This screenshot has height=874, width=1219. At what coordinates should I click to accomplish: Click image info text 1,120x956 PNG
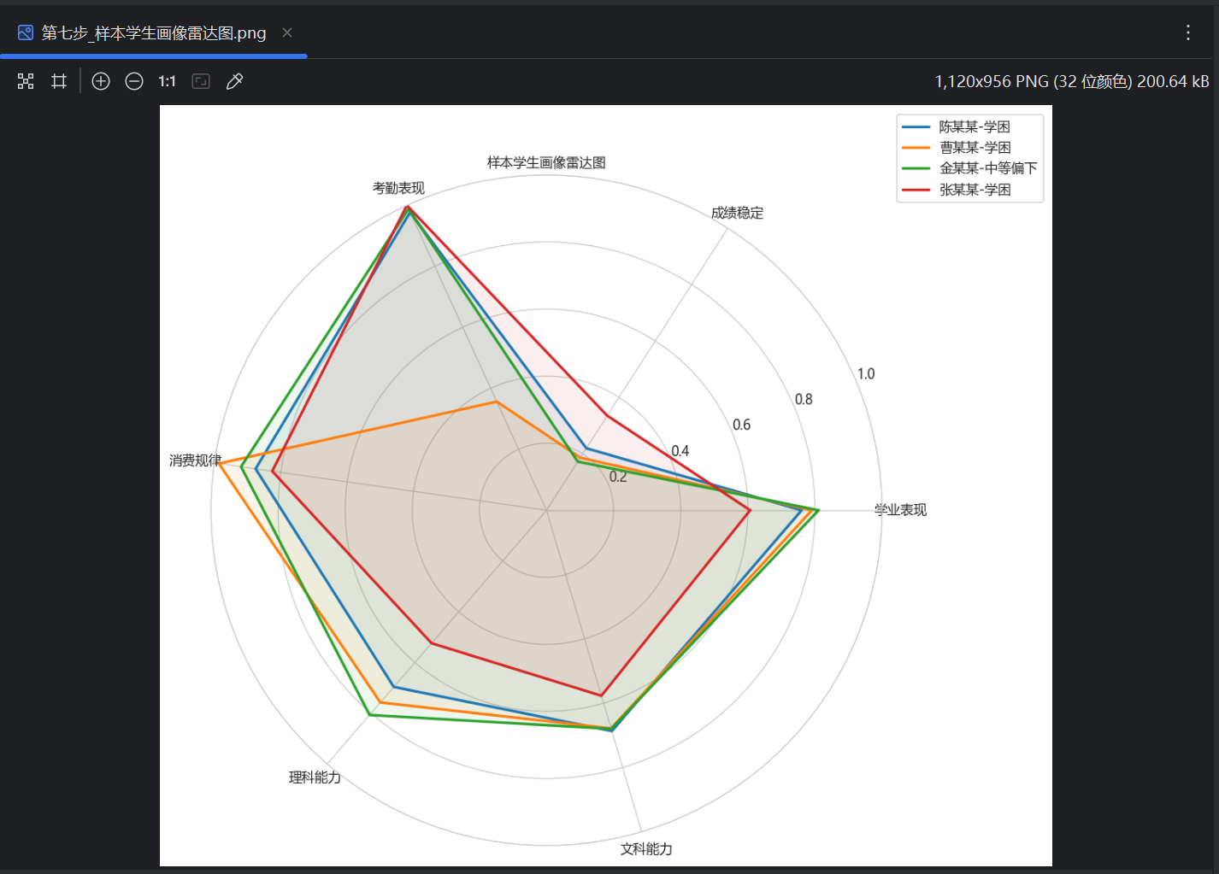click(x=1072, y=81)
